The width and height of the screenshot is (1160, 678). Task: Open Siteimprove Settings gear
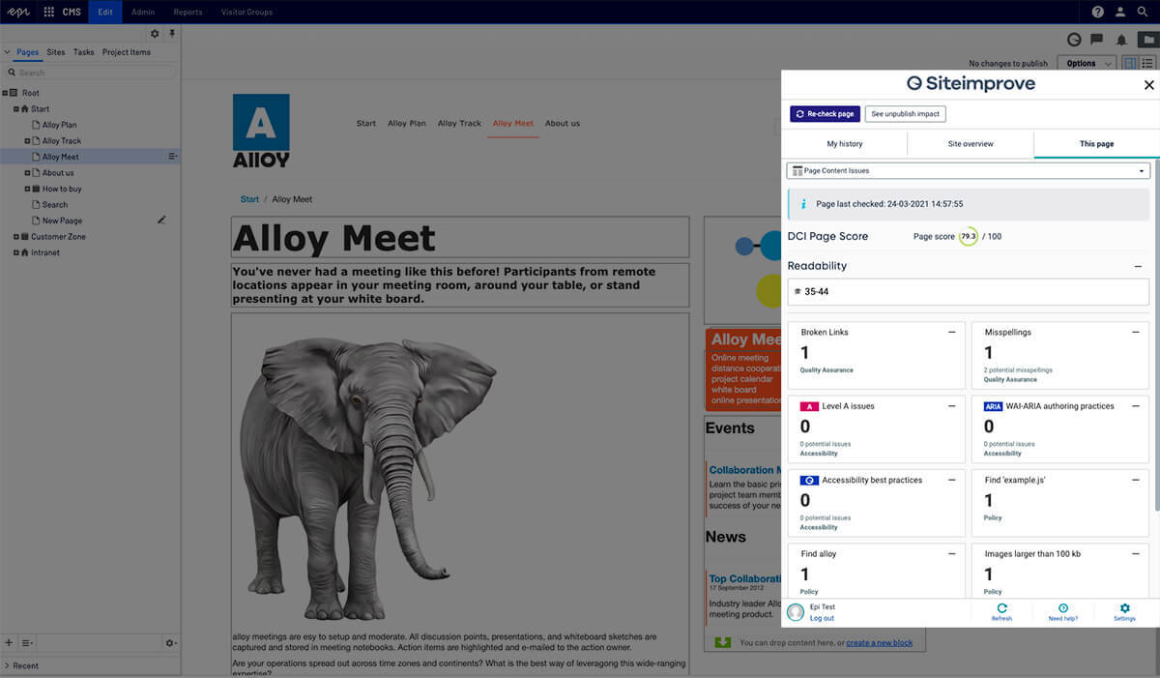click(1124, 612)
